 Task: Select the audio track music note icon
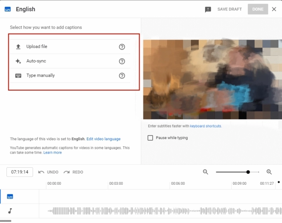point(10,210)
